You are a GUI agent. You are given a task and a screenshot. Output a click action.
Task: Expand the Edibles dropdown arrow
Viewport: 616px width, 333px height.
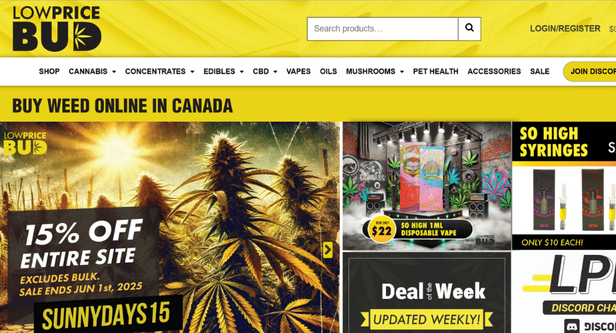(241, 72)
